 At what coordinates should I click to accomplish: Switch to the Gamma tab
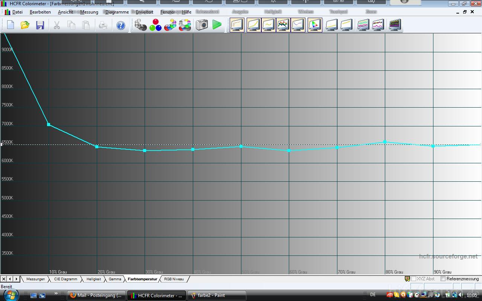115,279
